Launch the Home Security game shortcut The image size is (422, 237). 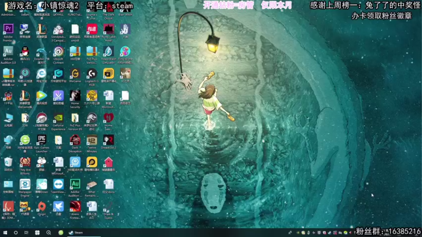pos(75,96)
